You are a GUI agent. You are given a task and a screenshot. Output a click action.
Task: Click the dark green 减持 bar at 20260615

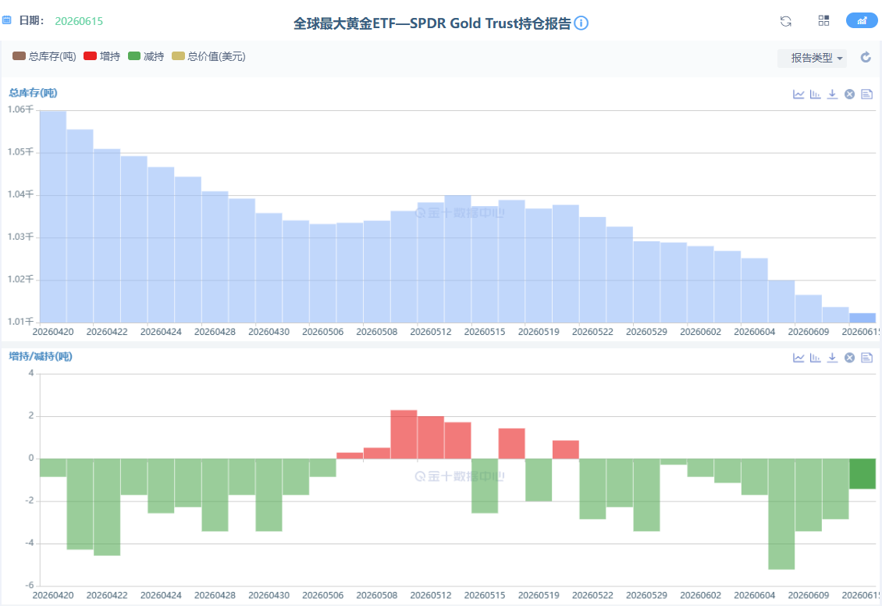click(x=862, y=474)
